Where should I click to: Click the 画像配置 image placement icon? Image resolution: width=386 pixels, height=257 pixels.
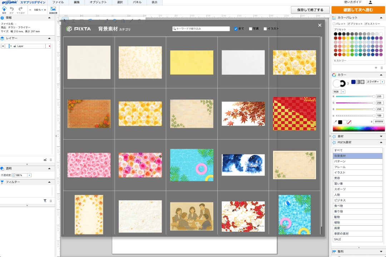click(53, 9)
